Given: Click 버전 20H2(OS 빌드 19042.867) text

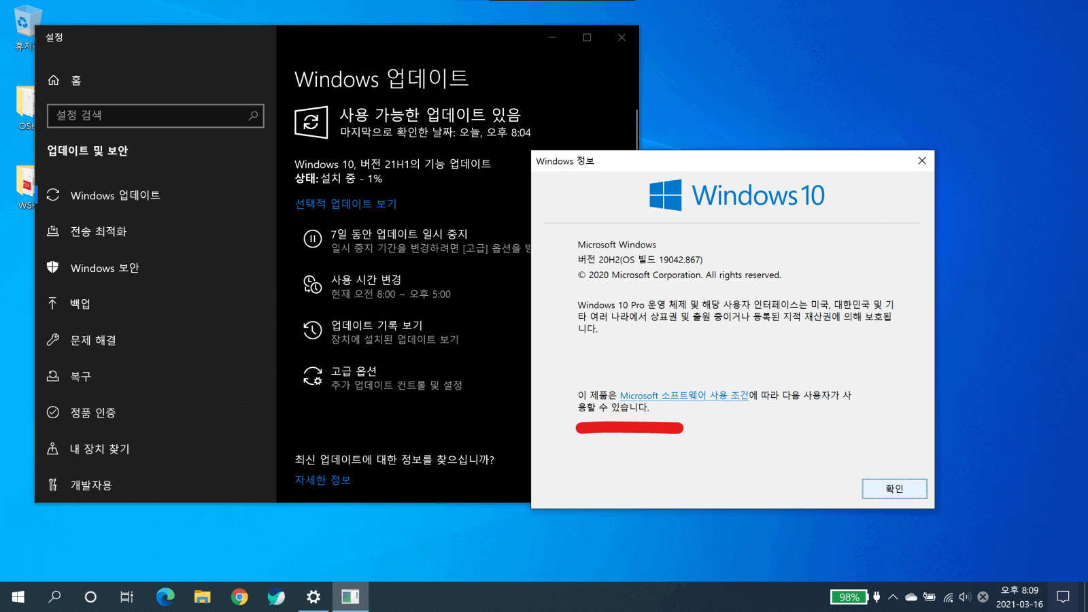Looking at the screenshot, I should [640, 260].
